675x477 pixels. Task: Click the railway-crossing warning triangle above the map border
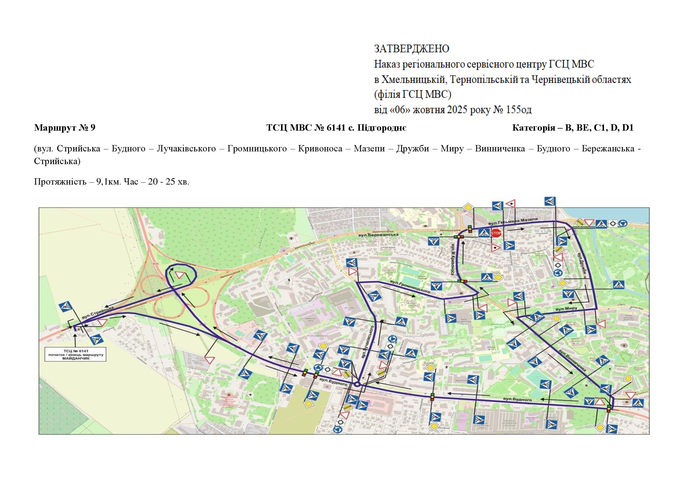(x=511, y=204)
